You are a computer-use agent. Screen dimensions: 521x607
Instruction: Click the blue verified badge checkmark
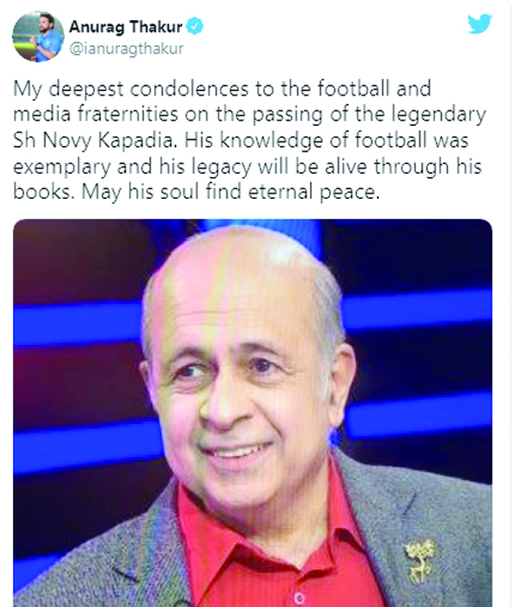(195, 26)
